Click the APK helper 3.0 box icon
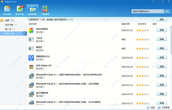 pos(31,67)
